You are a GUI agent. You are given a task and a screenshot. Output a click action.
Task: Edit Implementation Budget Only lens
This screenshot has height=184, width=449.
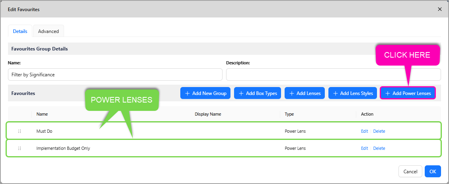[x=364, y=148]
